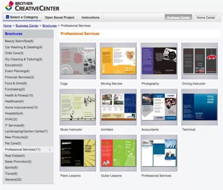Screen dimensions: 223x190
Task: Open the Guitar Lessons brochure thumbnail
Action: pyautogui.click(x=118, y=153)
